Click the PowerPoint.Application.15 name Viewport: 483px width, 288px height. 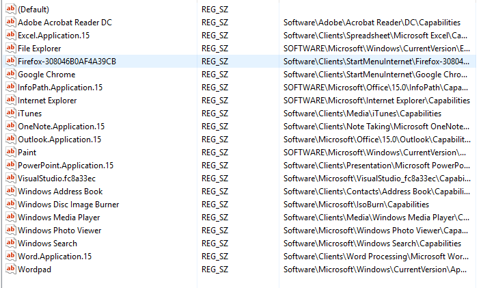coord(66,166)
